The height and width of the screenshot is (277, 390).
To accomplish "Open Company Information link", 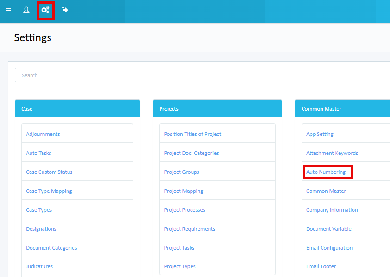I will pyautogui.click(x=332, y=210).
